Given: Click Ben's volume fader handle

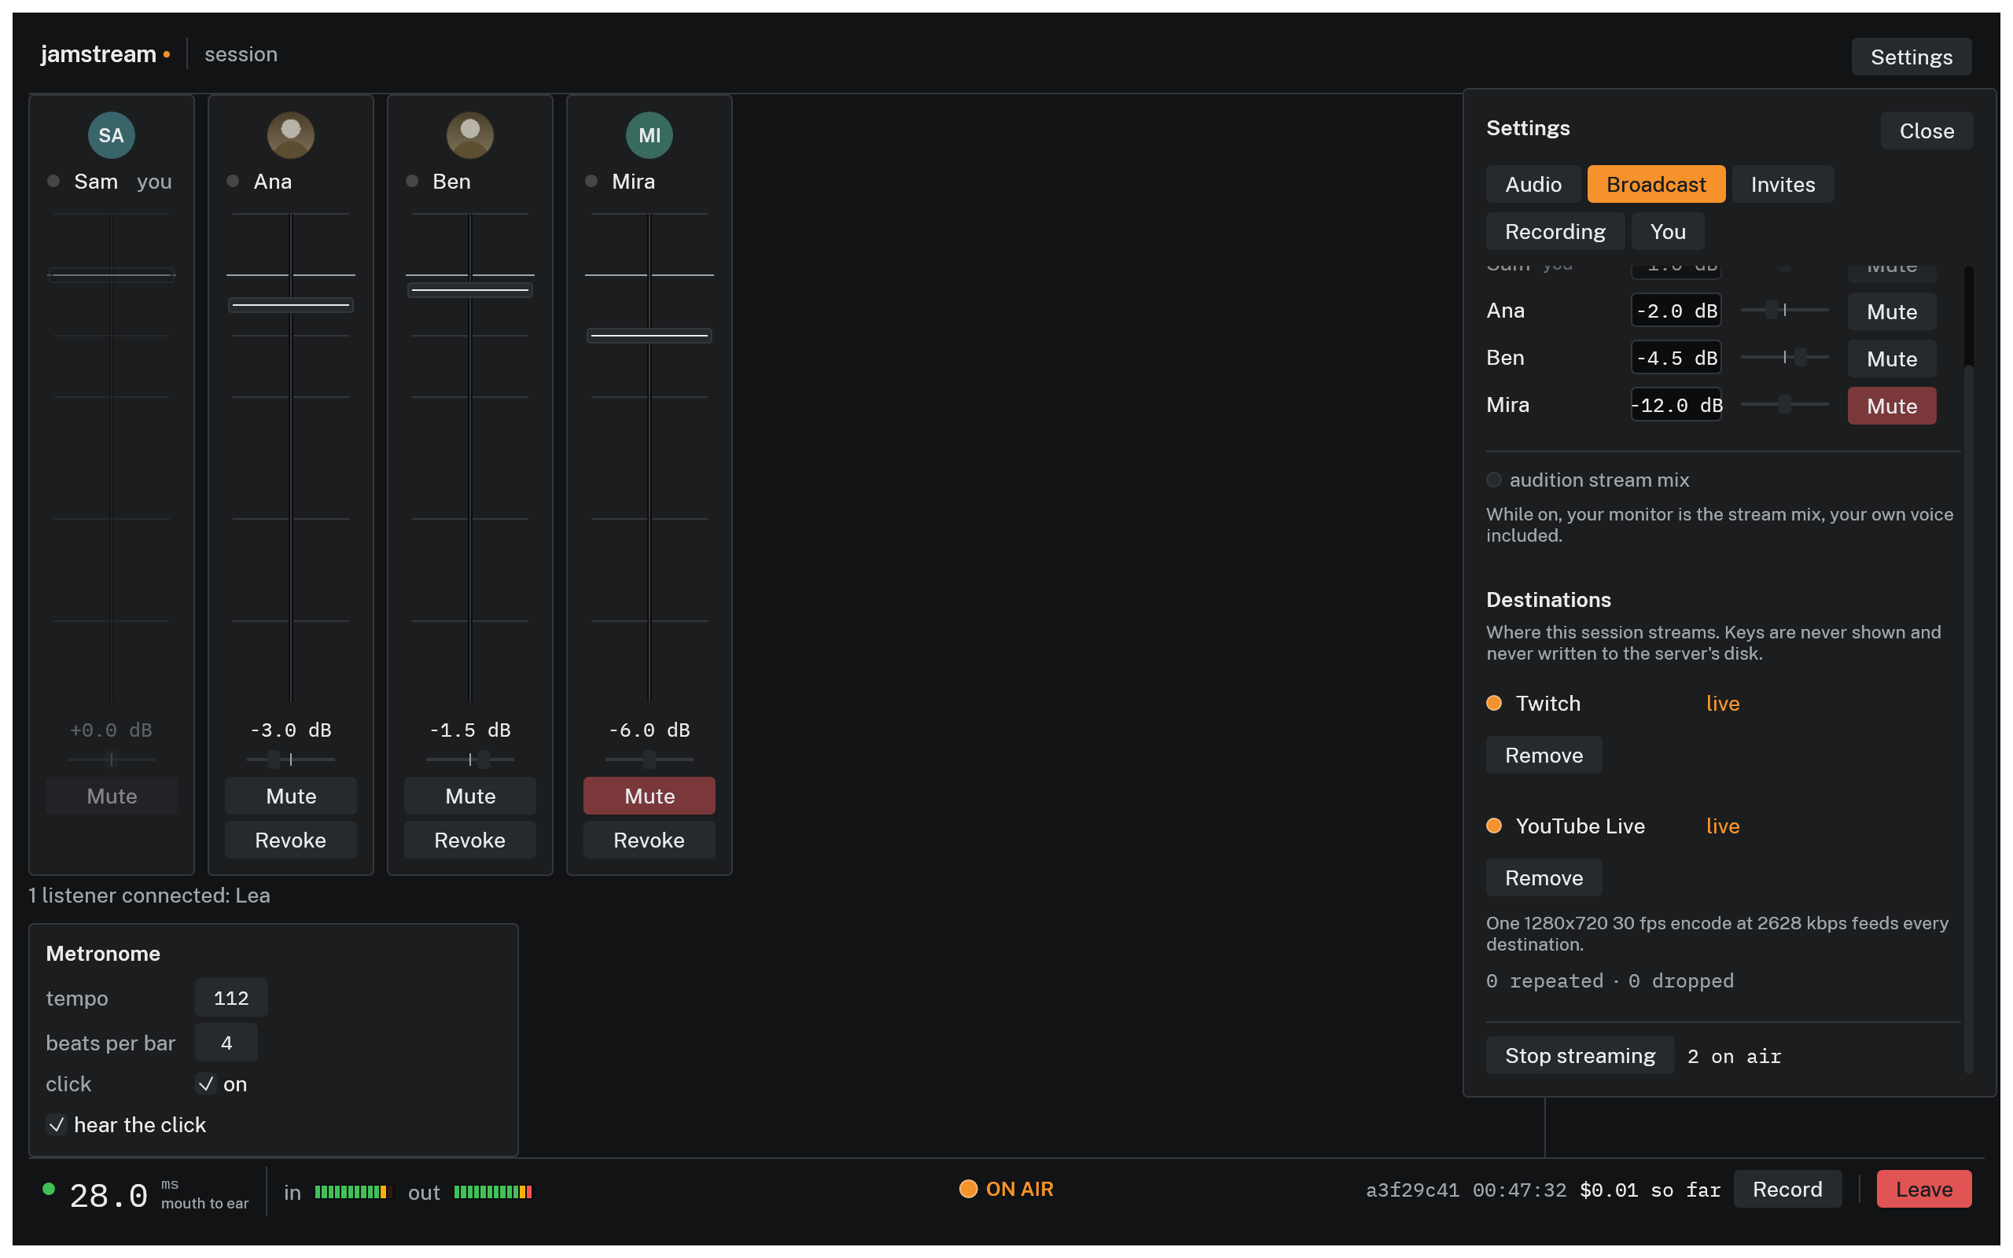Looking at the screenshot, I should pyautogui.click(x=470, y=290).
